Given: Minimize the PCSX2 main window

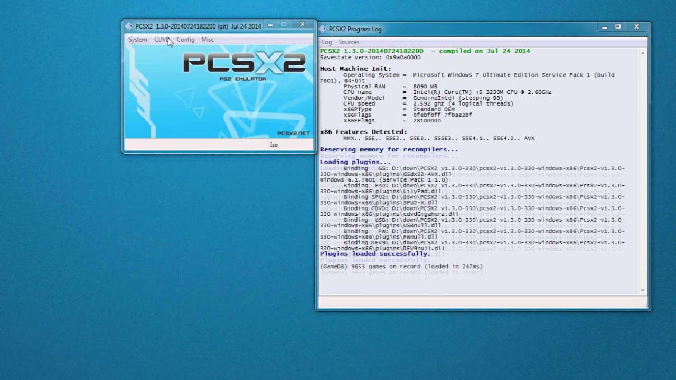Looking at the screenshot, I should pos(270,24).
